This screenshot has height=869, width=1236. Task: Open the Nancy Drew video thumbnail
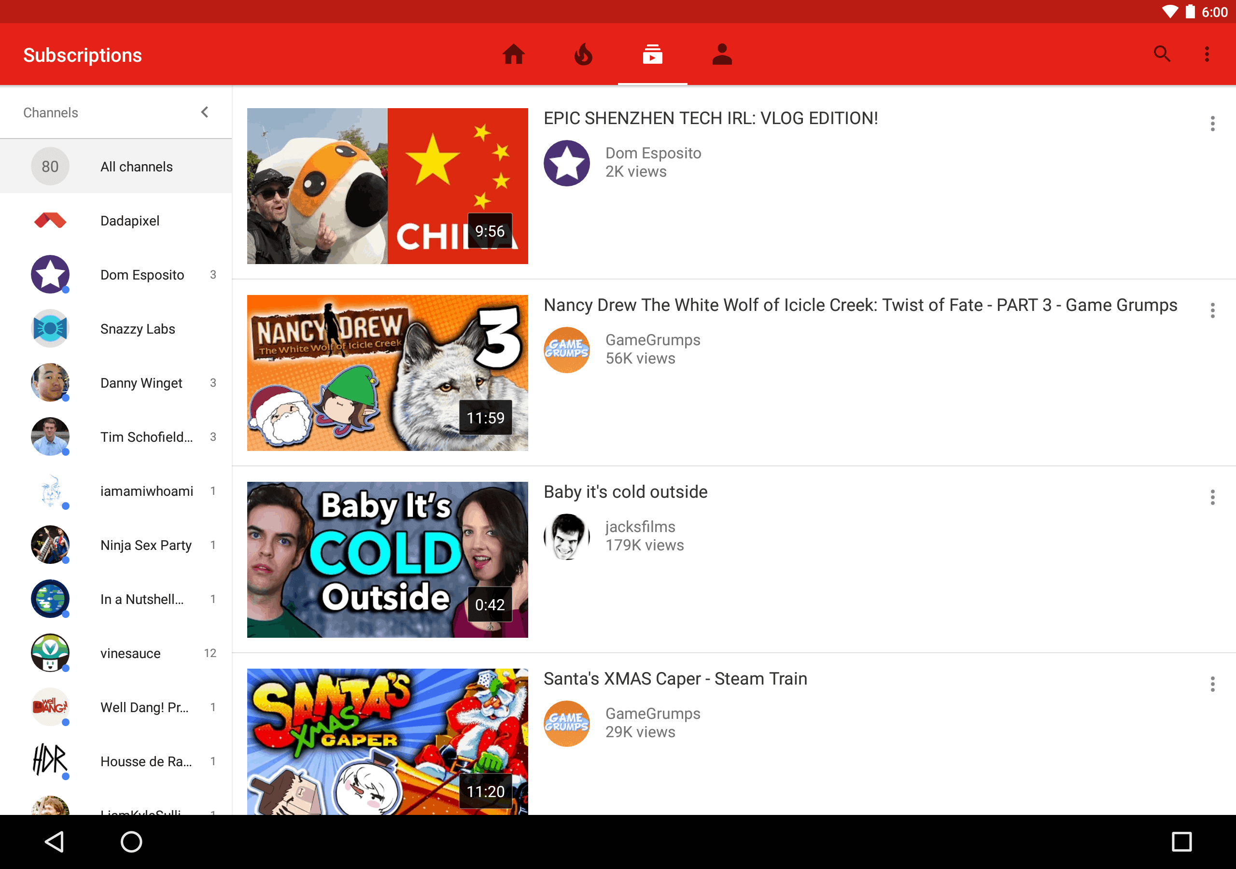pos(387,372)
